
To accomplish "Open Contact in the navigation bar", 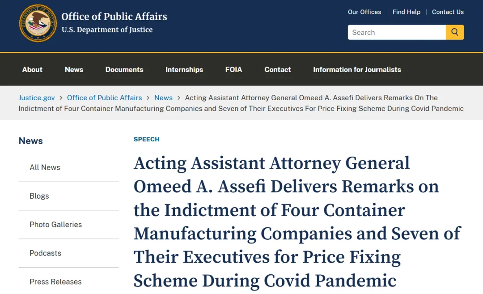I will [x=278, y=70].
